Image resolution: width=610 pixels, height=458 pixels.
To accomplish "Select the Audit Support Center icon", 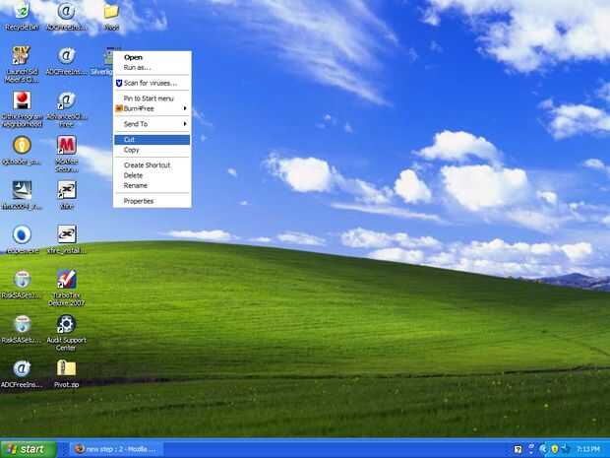I will point(66,333).
